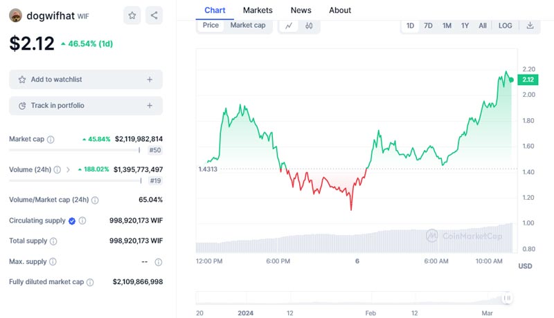Click plus on Track in portfolio
This screenshot has width=554, height=318.
[x=150, y=106]
